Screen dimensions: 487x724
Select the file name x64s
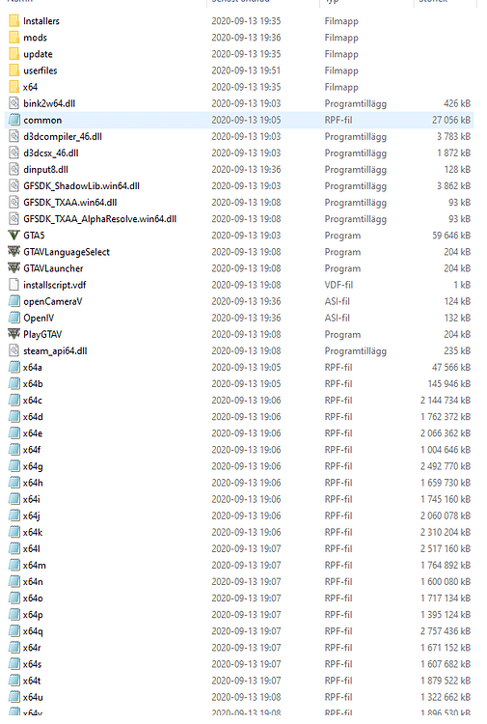tap(32, 664)
